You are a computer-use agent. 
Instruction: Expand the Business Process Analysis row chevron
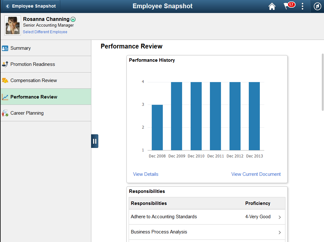(x=279, y=232)
